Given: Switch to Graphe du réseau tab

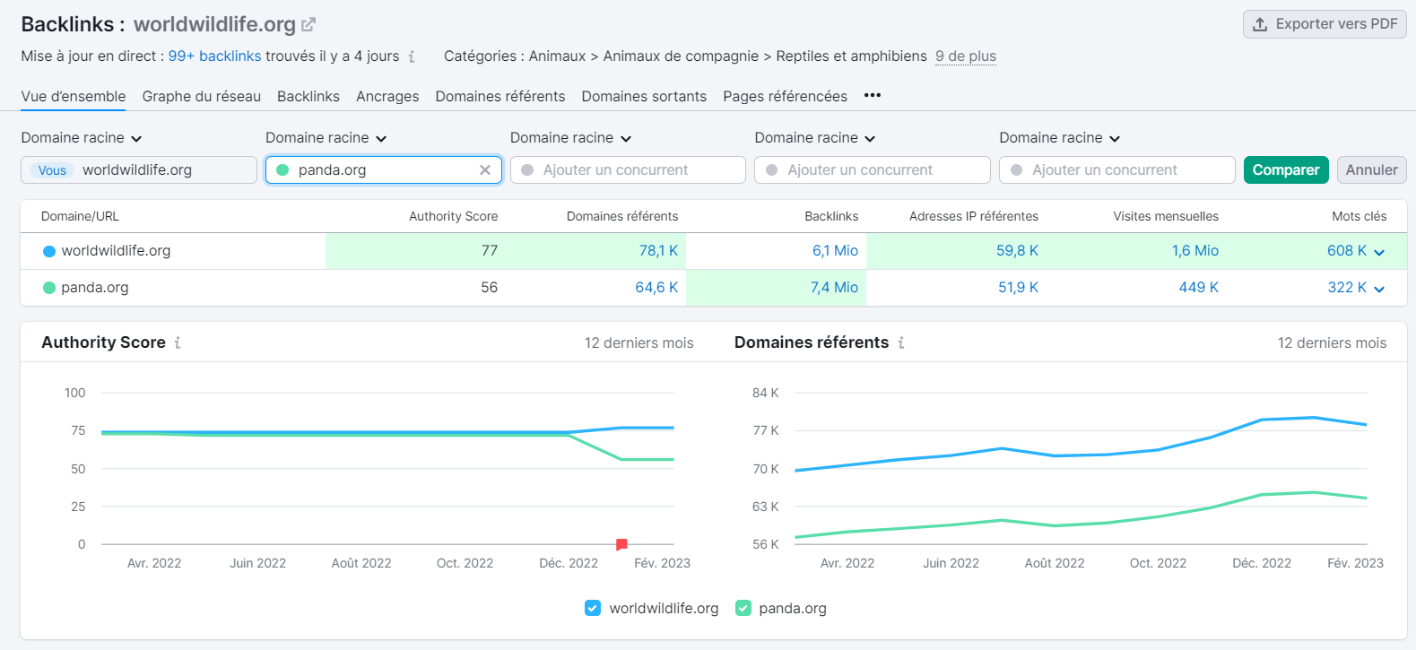Looking at the screenshot, I should 202,96.
